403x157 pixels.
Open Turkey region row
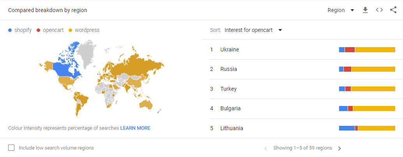[302, 89]
